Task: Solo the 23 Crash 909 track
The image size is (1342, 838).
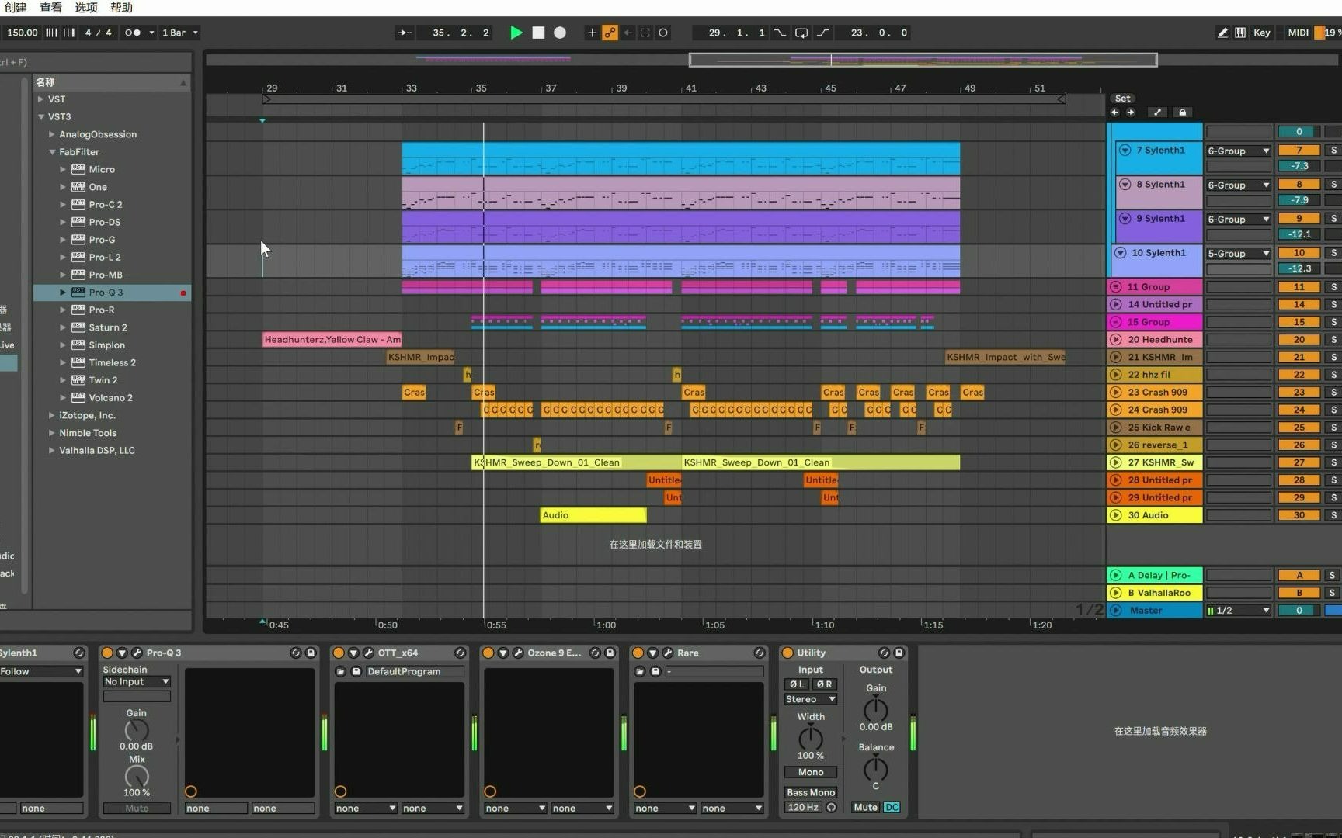Action: (x=1333, y=392)
